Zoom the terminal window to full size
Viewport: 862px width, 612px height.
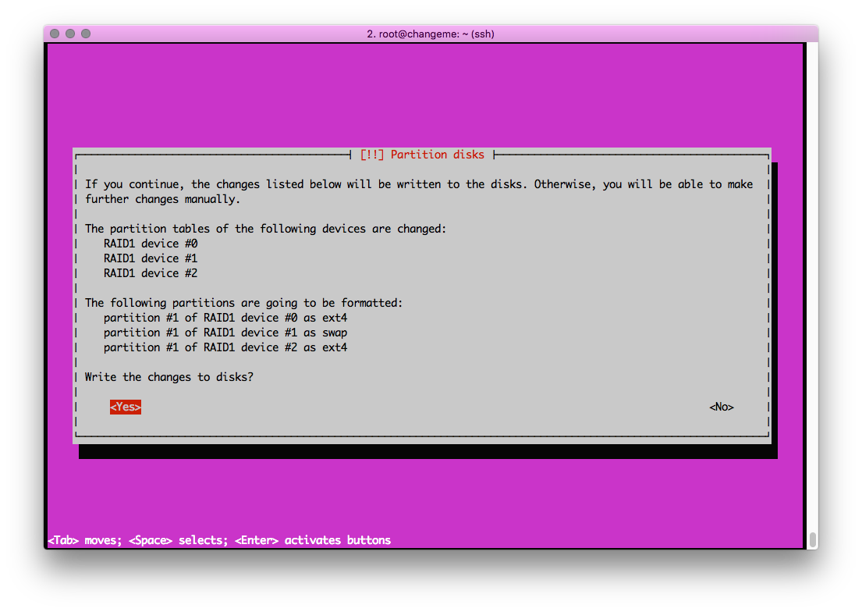[86, 34]
